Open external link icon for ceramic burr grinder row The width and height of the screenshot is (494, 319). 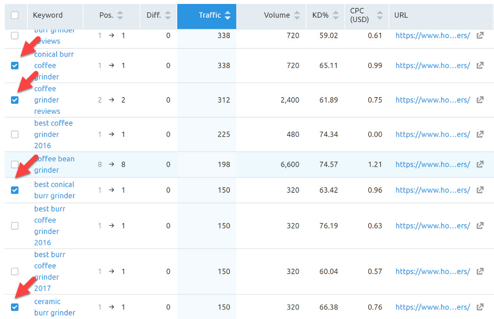pos(480,307)
